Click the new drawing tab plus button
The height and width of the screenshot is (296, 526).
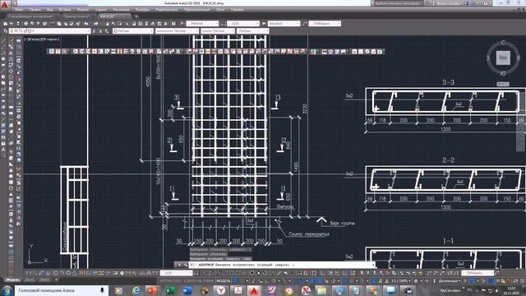pyautogui.click(x=136, y=16)
